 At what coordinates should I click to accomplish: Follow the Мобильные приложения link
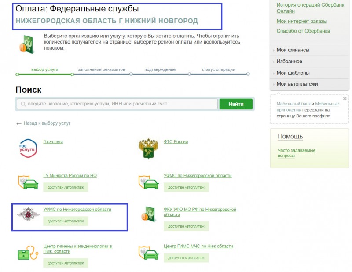click(x=308, y=107)
